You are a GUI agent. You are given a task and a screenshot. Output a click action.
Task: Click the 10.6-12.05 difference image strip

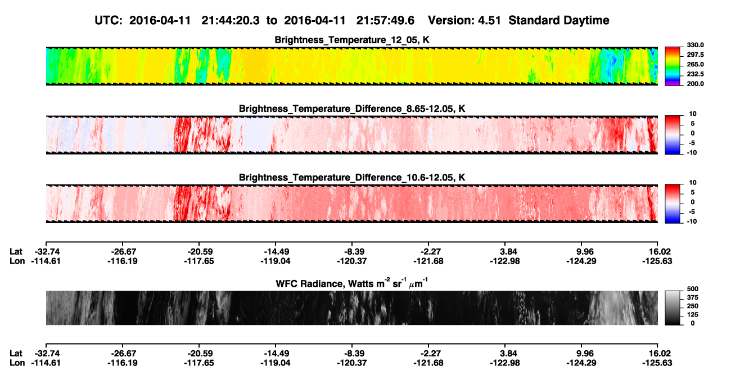coord(352,204)
